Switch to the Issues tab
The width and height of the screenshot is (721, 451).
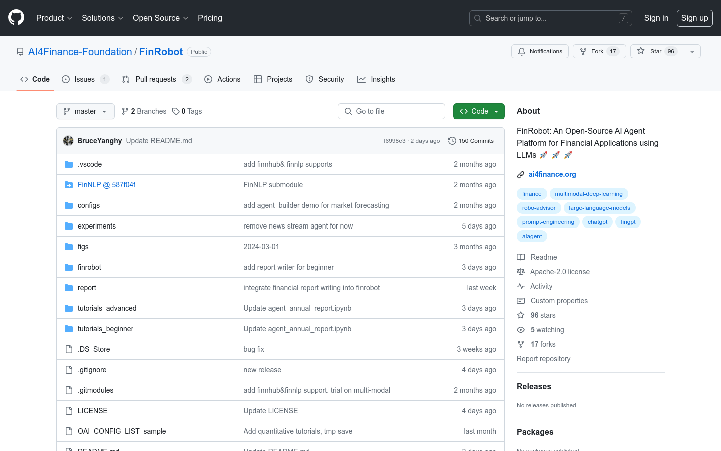point(85,79)
